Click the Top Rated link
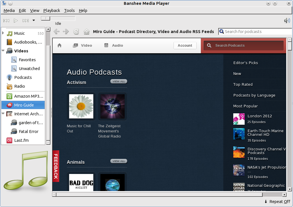Image resolution: width=293 pixels, height=207 pixels. click(243, 85)
